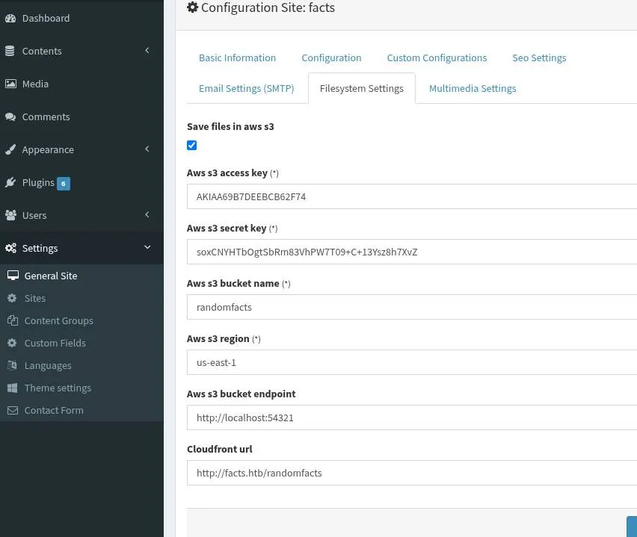The width and height of the screenshot is (637, 537).
Task: Open the Content Groups page
Action: [x=58, y=320]
